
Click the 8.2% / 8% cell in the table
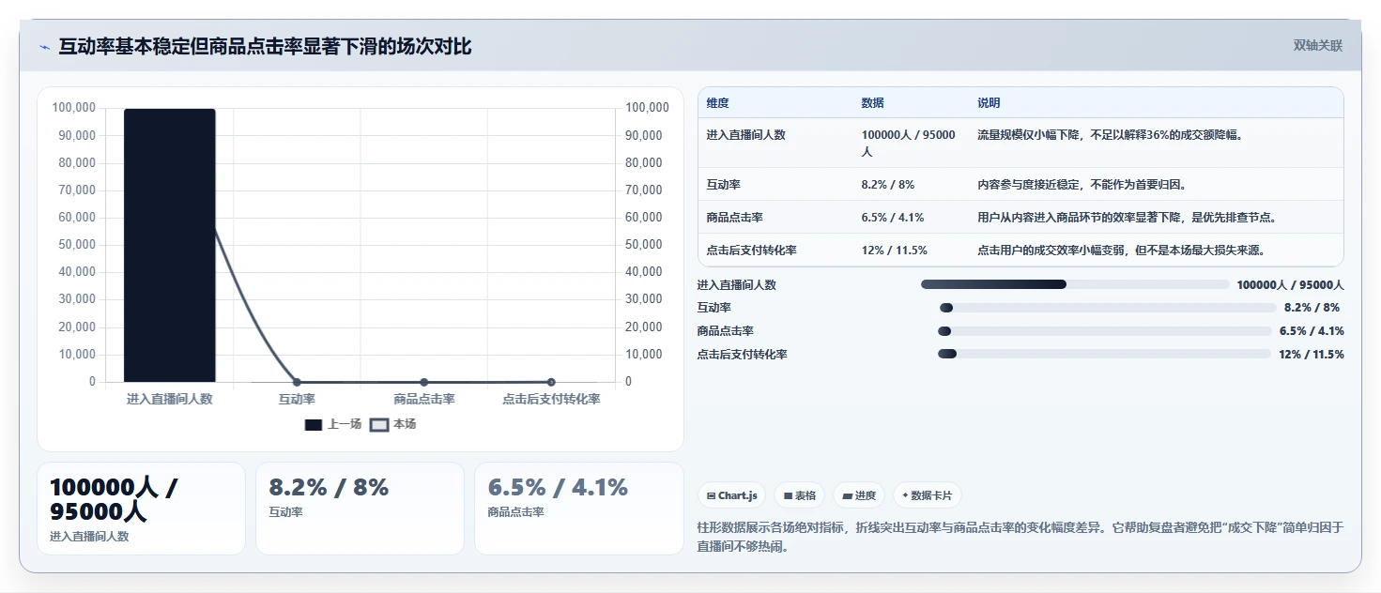887,185
